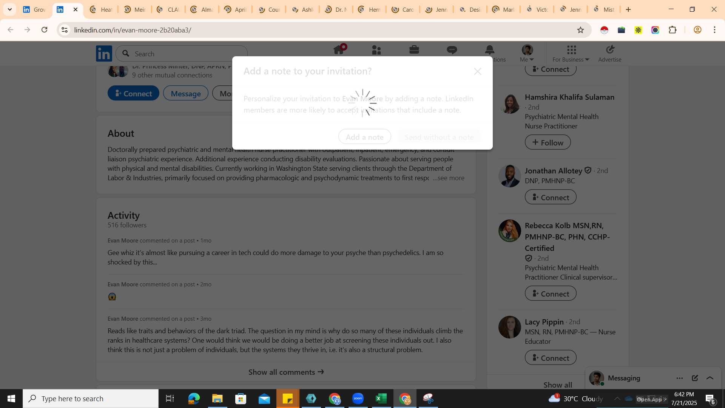Screen dimensions: 725x408
Task: Open Hamshira Khalifa Sulaman's profile name
Action: click(x=569, y=97)
